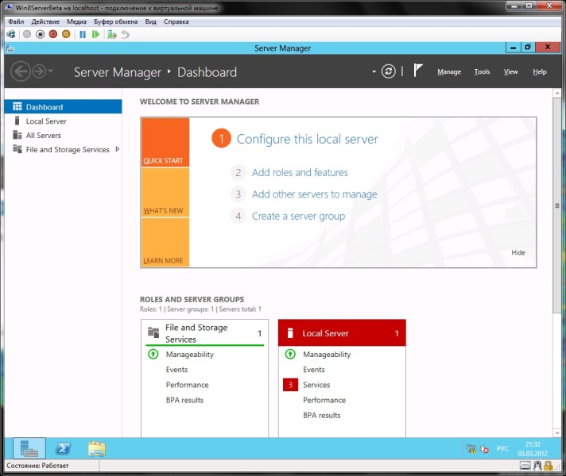This screenshot has height=476, width=566.
Task: Click the muted volume tray icon
Action: click(x=485, y=449)
